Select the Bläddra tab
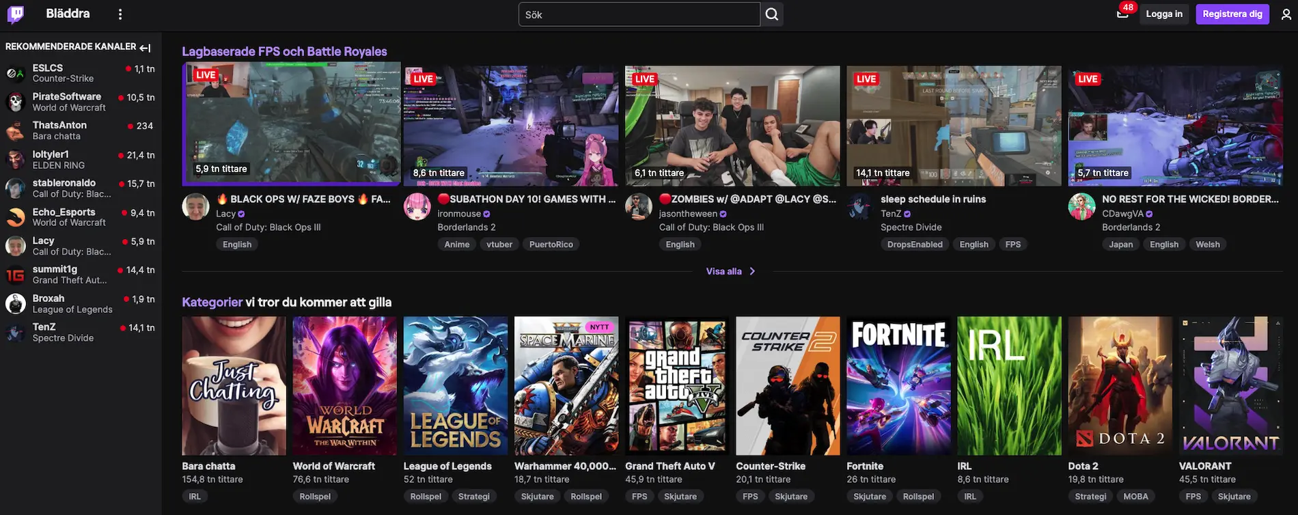The width and height of the screenshot is (1298, 515). 68,14
